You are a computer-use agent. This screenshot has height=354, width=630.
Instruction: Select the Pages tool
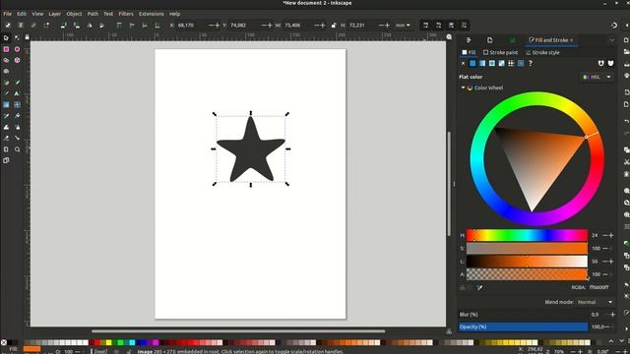point(6,149)
